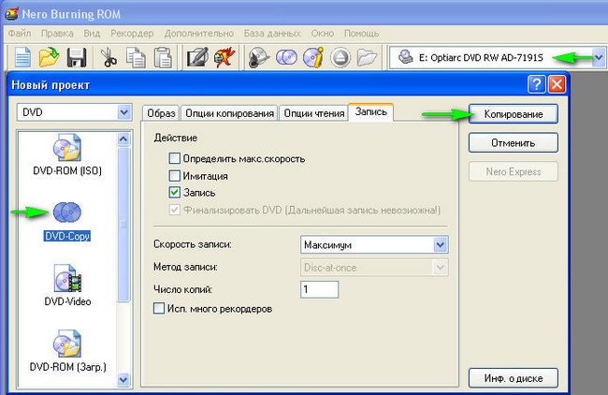Launch the burning flame toolbar icon
This screenshot has height=395, width=608.
pos(225,57)
